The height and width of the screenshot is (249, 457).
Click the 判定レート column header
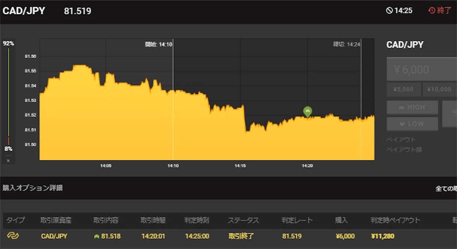click(x=297, y=220)
